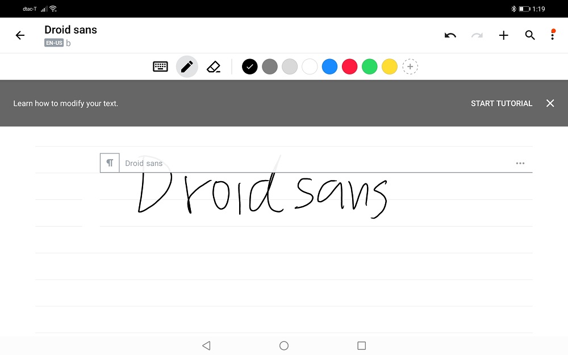Viewport: 568px width, 355px height.
Task: Undo the last stroke
Action: click(450, 35)
